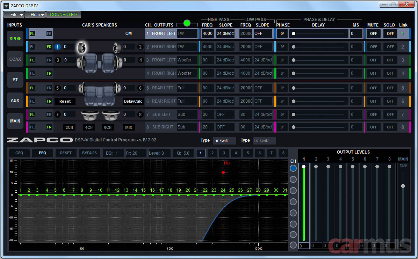Open low pass slope dropdown for Front Left

tap(263, 34)
